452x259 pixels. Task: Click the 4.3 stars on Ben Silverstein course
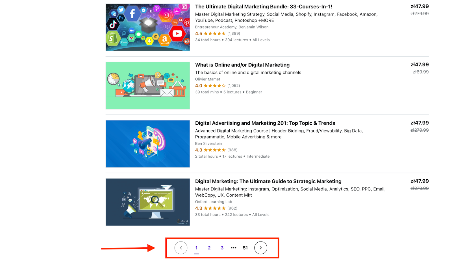[x=215, y=150]
